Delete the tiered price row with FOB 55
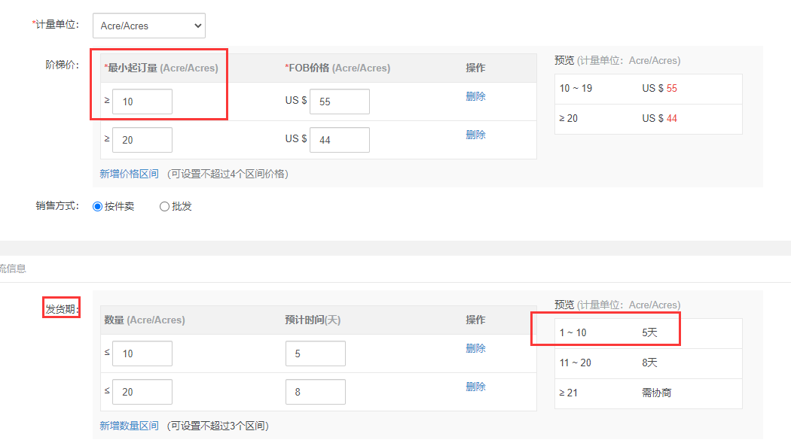This screenshot has width=791, height=446. point(475,96)
